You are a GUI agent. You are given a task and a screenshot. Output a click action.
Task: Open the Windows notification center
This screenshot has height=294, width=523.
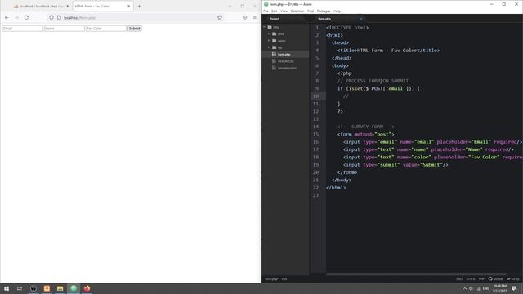[514, 288]
